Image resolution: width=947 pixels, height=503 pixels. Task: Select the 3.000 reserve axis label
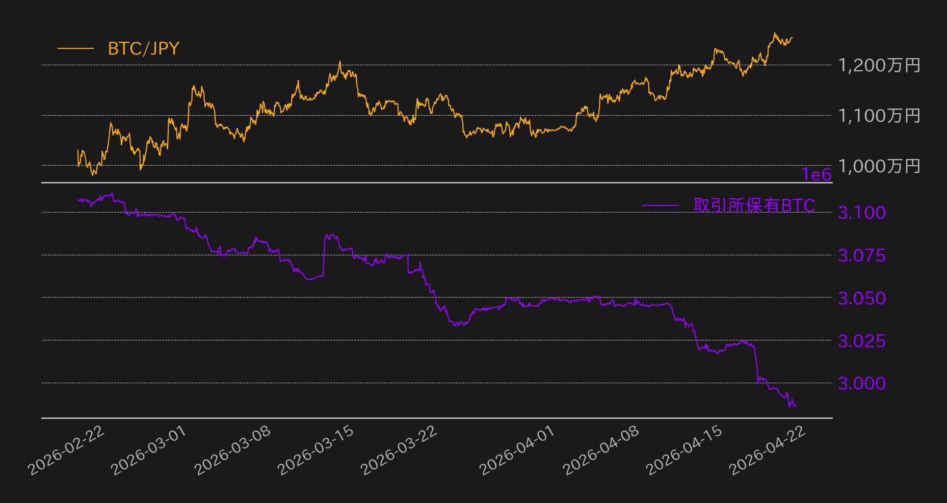861,383
